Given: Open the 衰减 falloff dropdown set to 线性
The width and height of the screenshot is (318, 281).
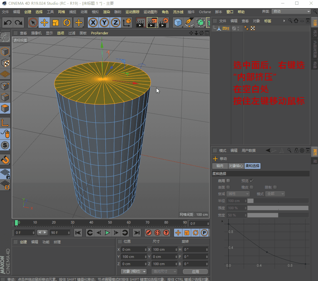Looking at the screenshot, I should (238, 194).
